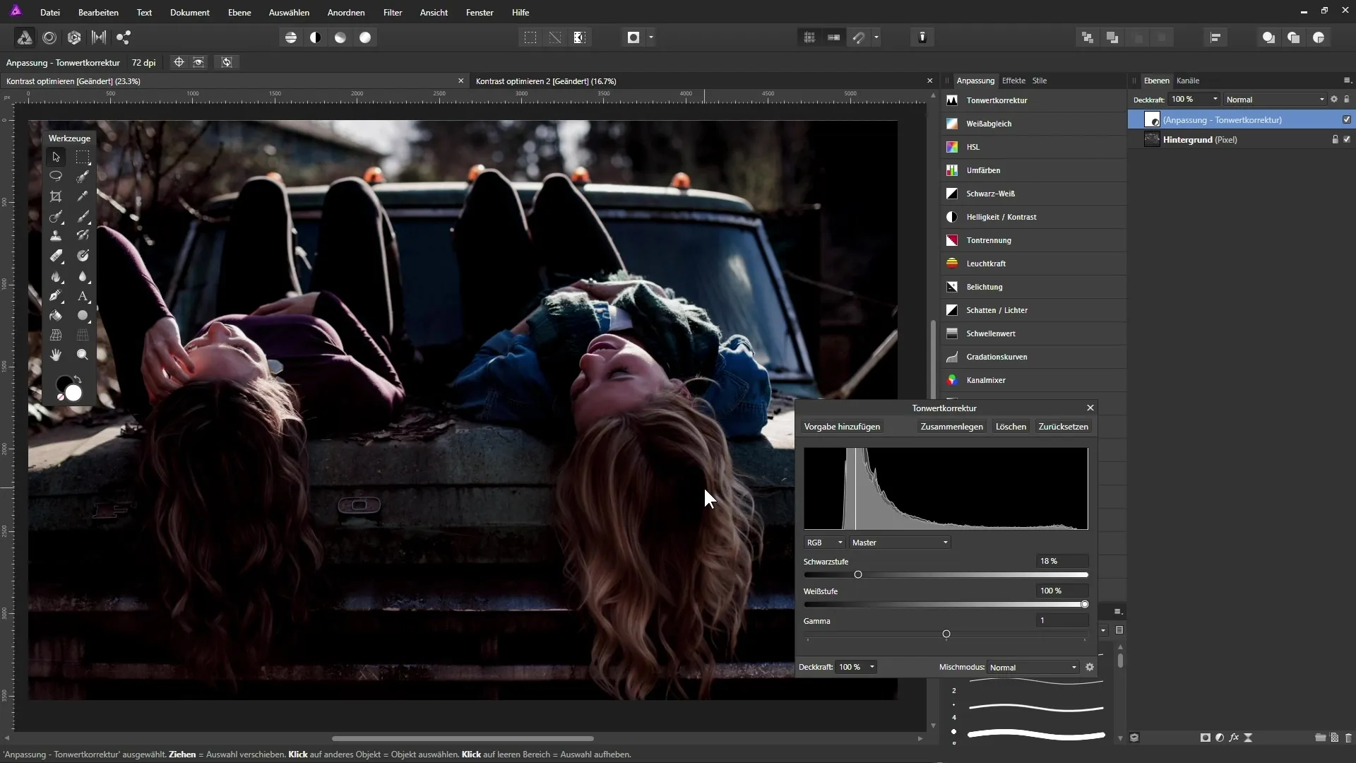Click the Gamma slider handle

946,634
